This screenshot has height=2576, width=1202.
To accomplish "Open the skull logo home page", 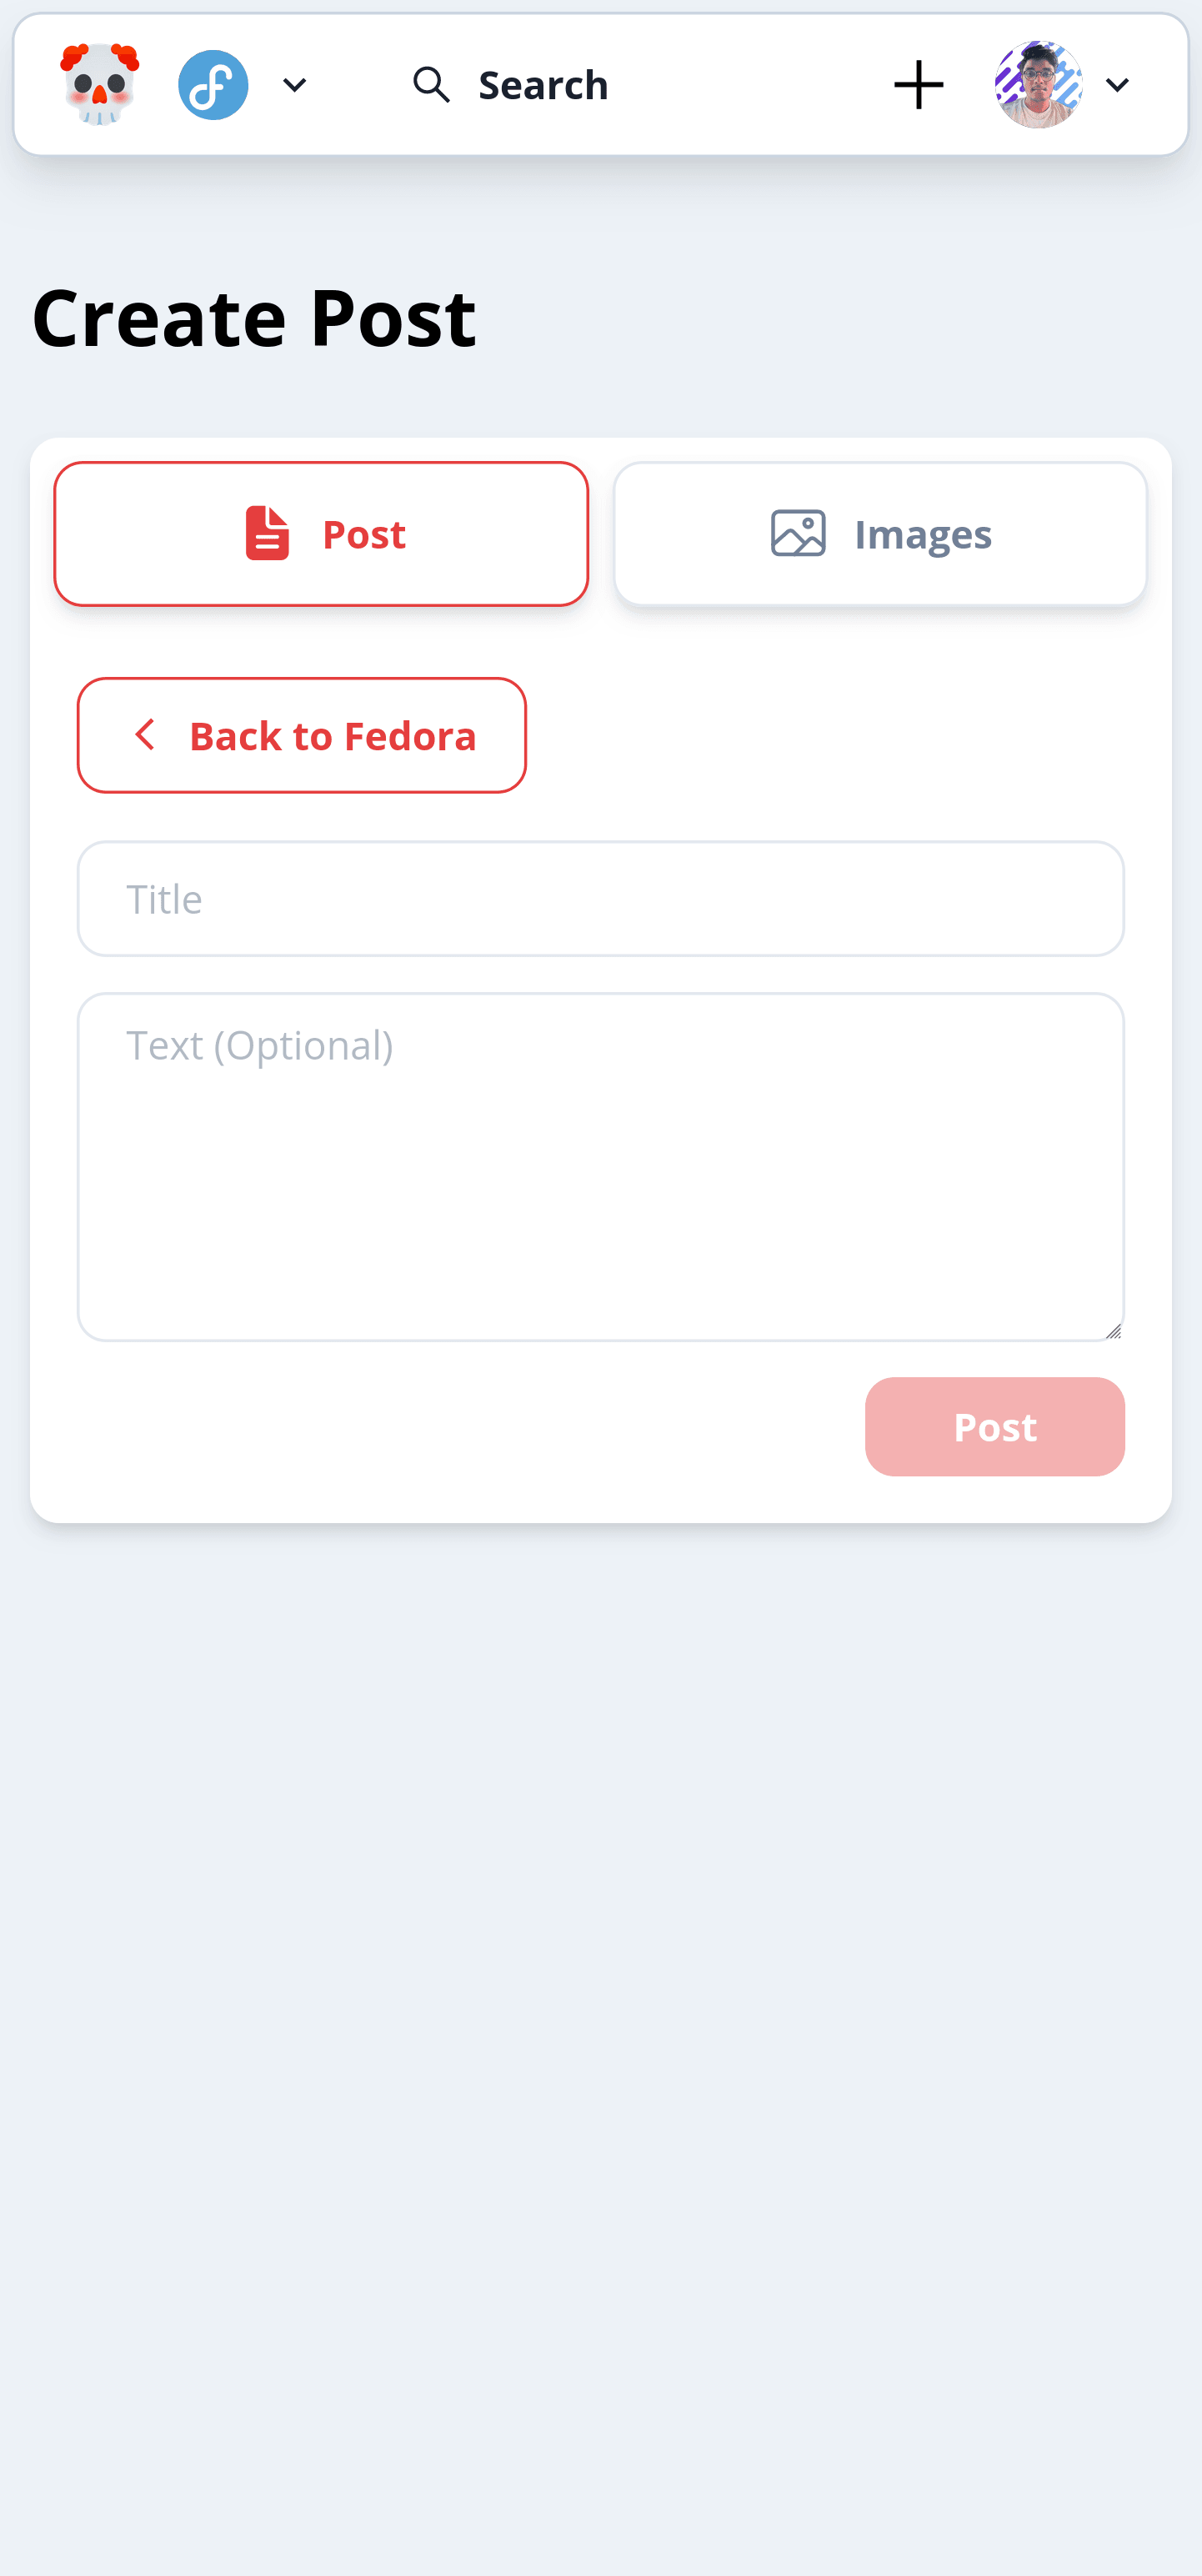I will pyautogui.click(x=99, y=84).
